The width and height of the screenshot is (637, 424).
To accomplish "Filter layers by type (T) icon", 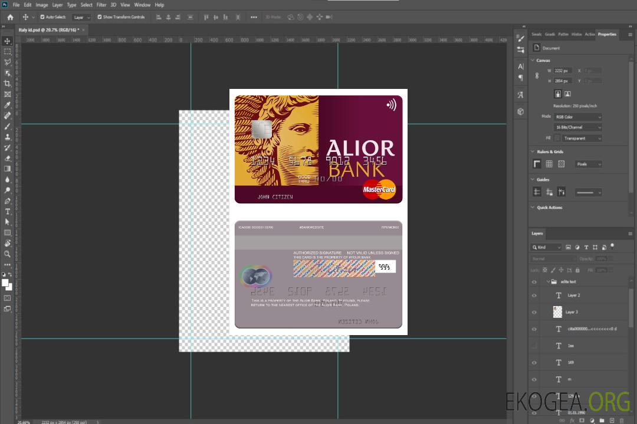I will [x=586, y=247].
